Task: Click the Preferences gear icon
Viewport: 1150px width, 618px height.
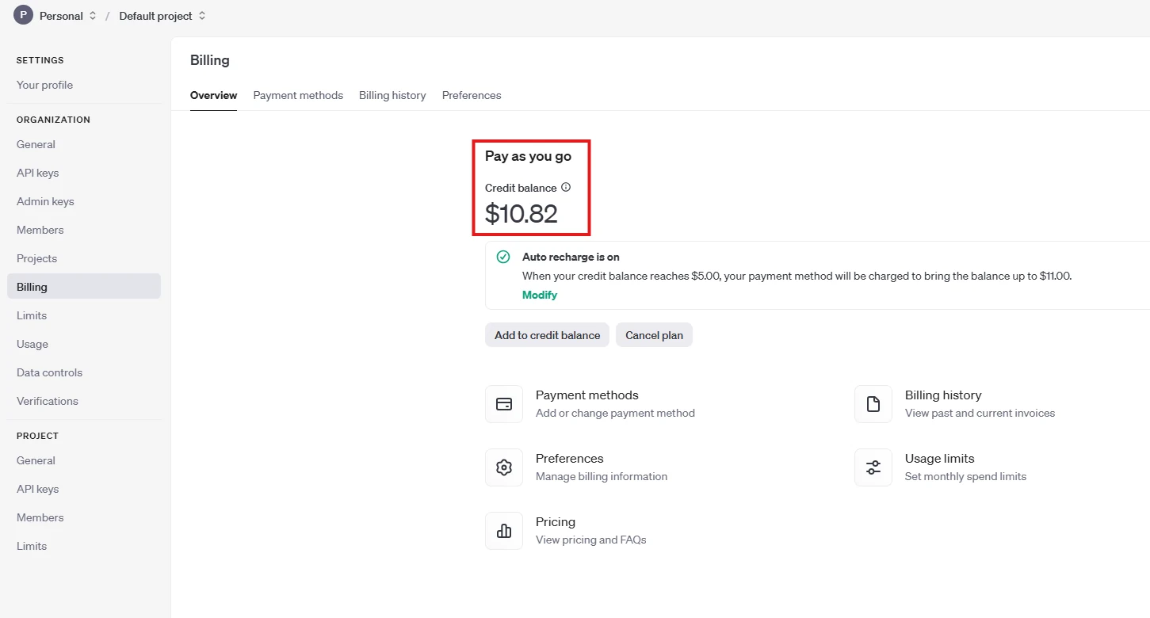Action: click(x=504, y=467)
